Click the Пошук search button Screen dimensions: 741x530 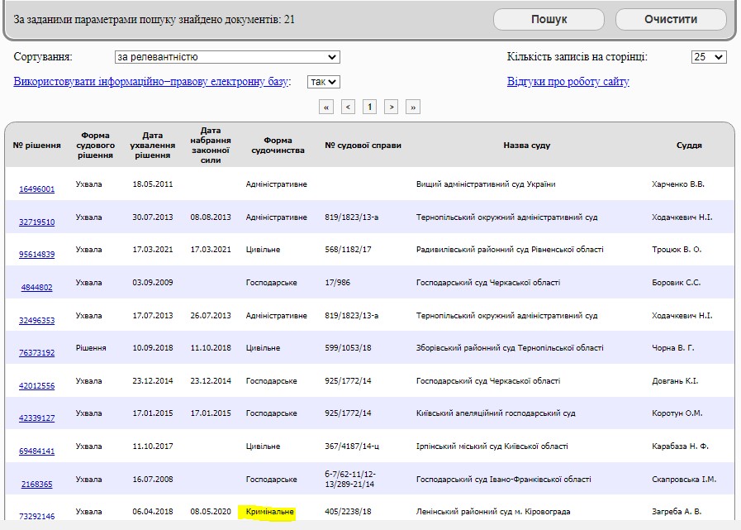[549, 19]
